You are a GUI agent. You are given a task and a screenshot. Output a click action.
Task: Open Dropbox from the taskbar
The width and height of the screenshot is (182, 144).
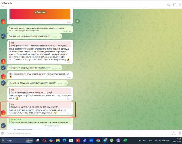91,141
